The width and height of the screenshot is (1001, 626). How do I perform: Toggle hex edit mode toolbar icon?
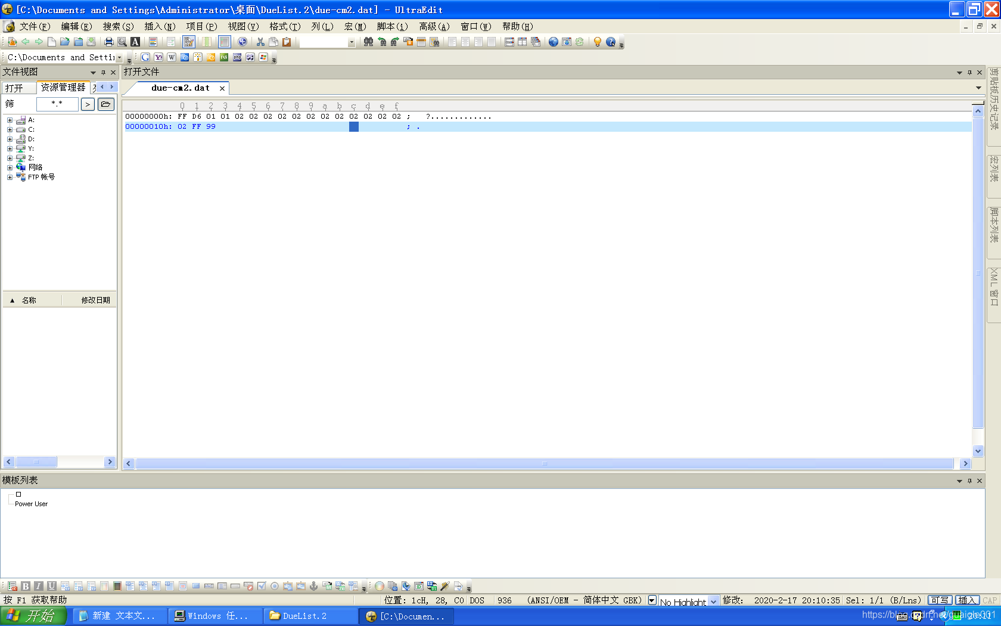[189, 42]
